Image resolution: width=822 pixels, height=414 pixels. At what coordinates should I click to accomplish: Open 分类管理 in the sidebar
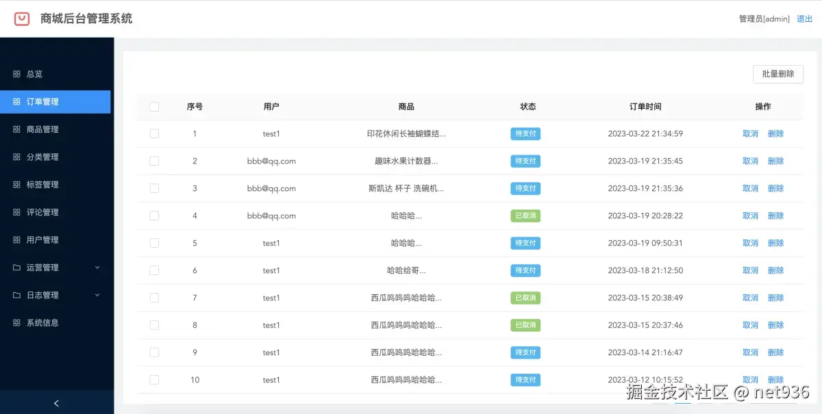click(55, 157)
